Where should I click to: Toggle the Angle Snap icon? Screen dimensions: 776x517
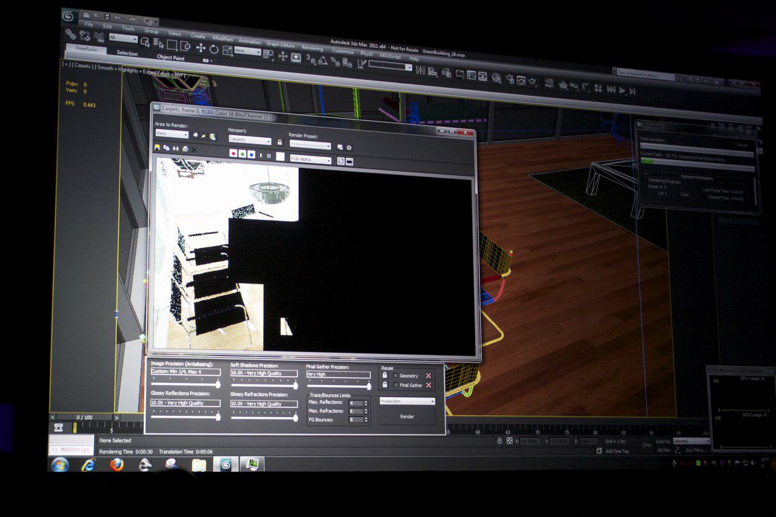coord(323,61)
